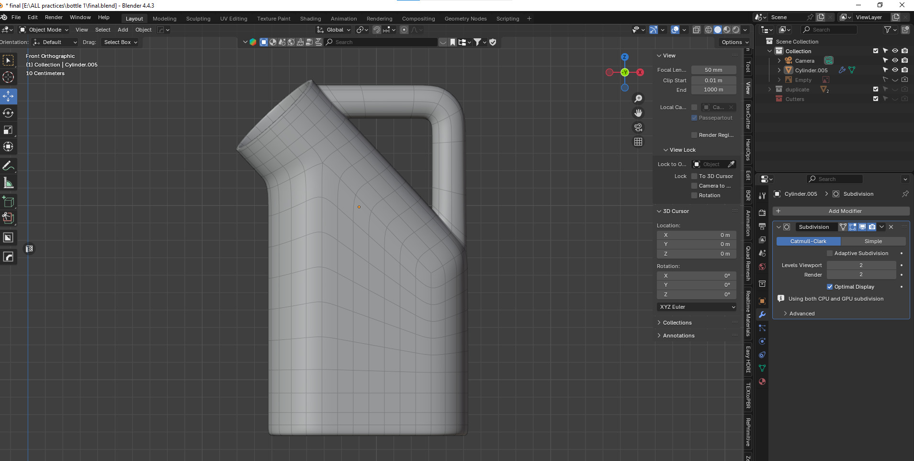Toggle X-ray view in viewport header

(697, 30)
